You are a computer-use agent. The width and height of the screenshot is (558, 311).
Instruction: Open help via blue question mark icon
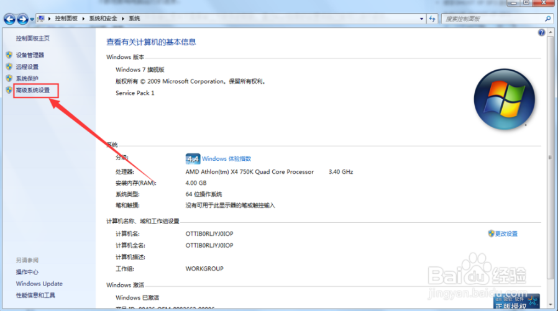(541, 32)
